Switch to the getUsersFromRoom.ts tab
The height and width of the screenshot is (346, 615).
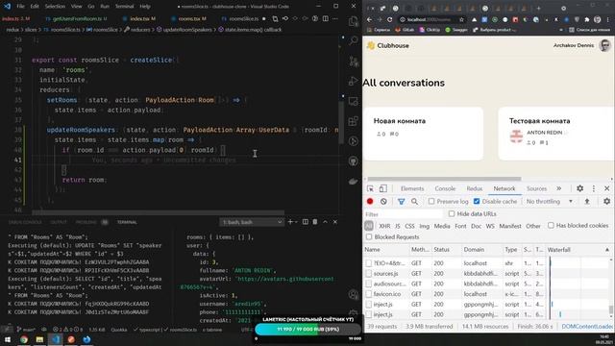pyautogui.click(x=77, y=18)
